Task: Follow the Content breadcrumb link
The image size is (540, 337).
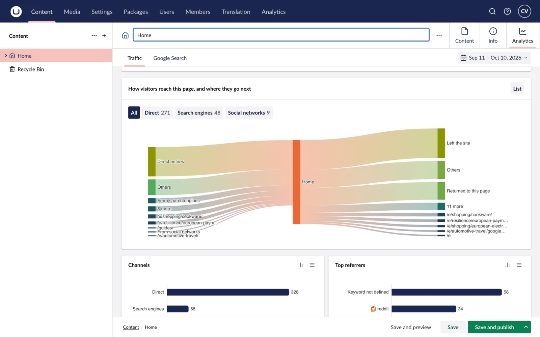Action: pos(131,327)
